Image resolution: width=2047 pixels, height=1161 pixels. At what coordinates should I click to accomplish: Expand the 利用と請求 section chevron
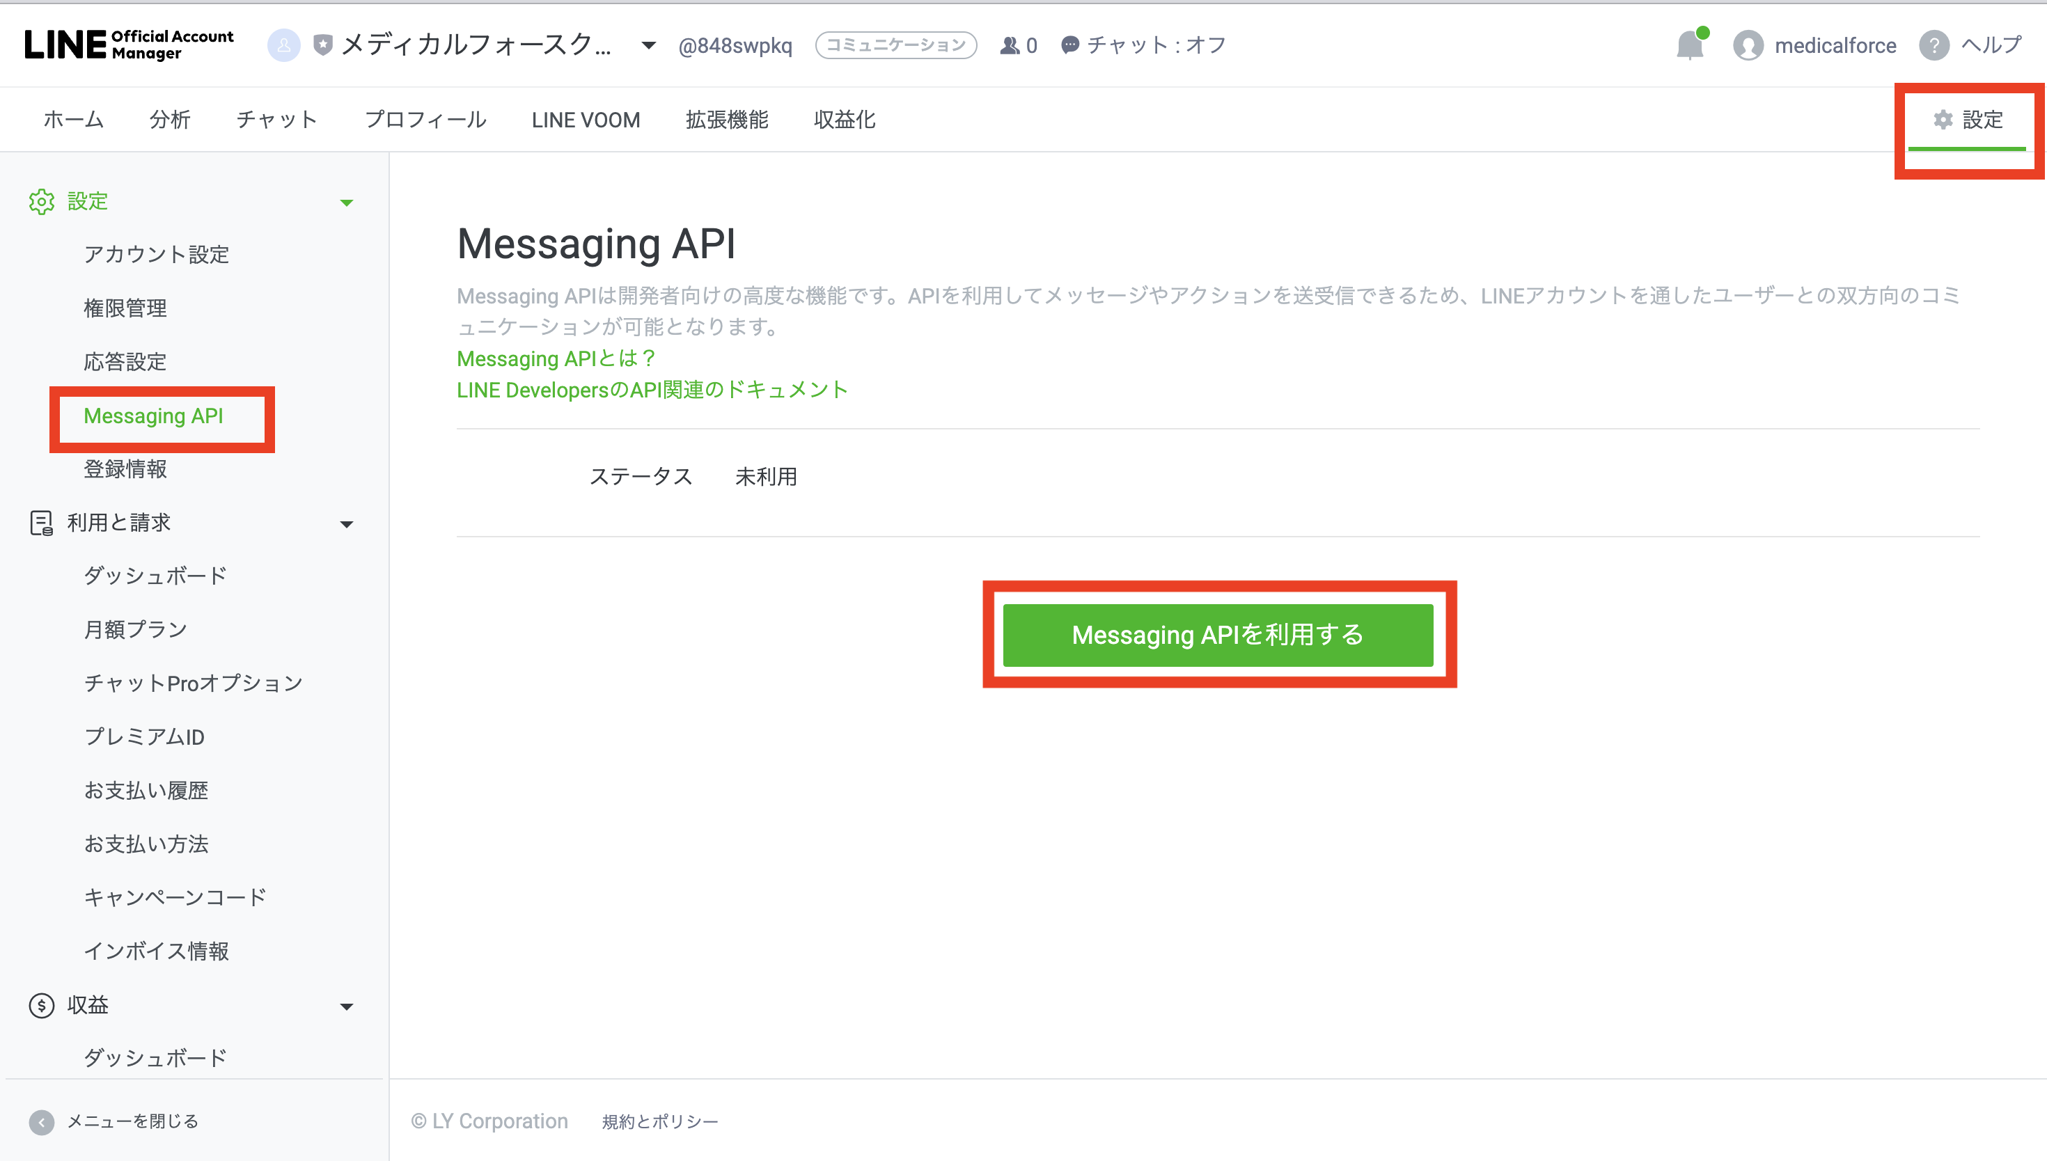tap(347, 524)
